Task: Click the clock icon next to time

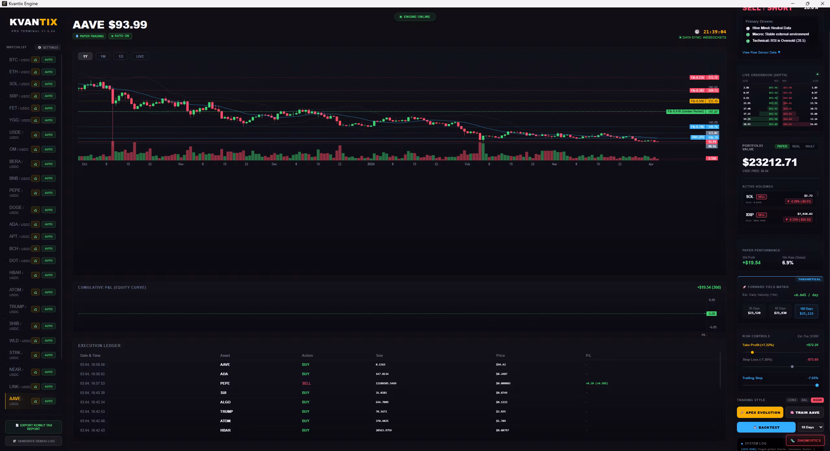Action: point(697,32)
